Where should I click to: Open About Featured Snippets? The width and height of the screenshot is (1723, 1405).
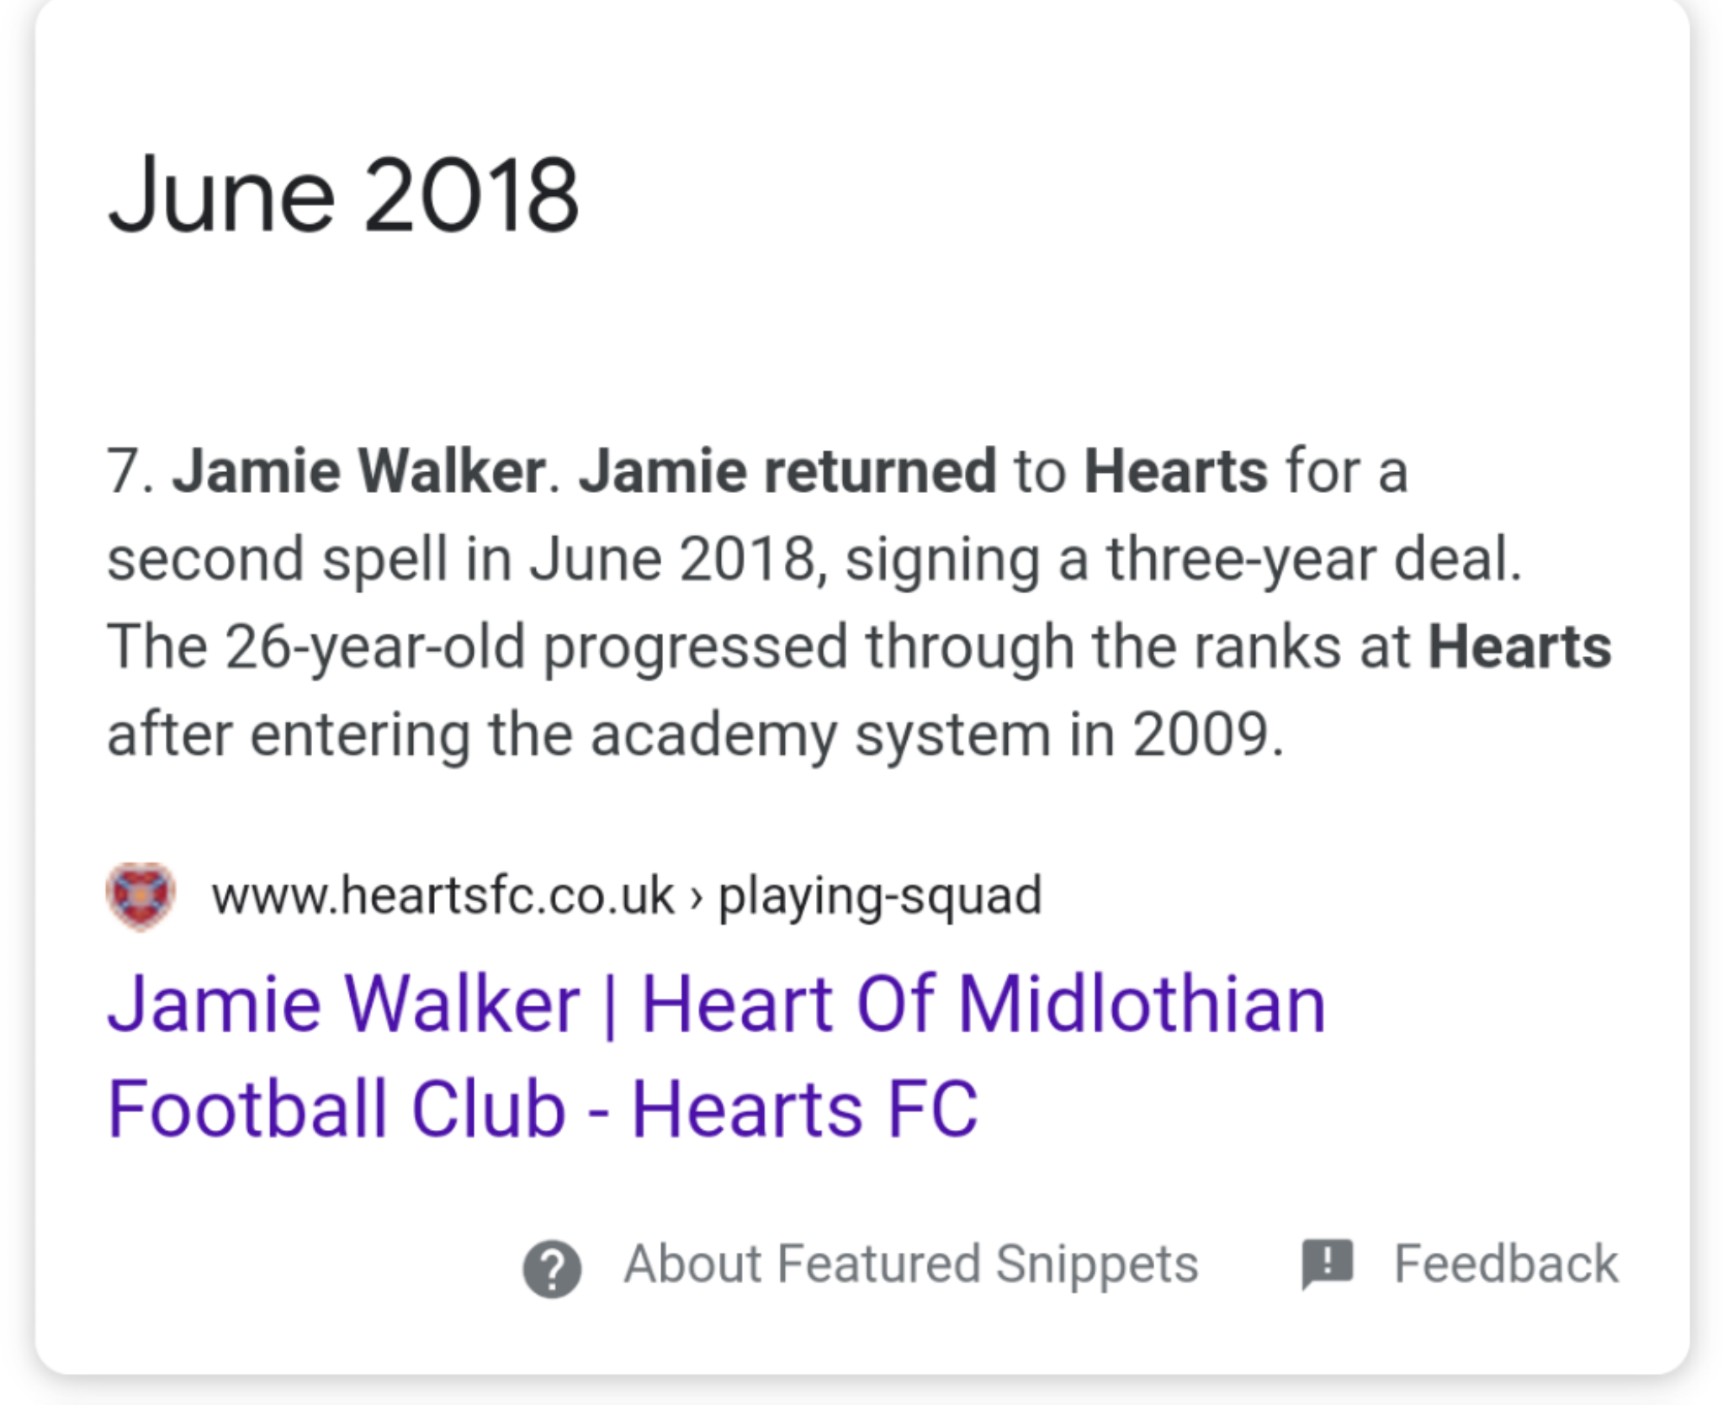[910, 1264]
